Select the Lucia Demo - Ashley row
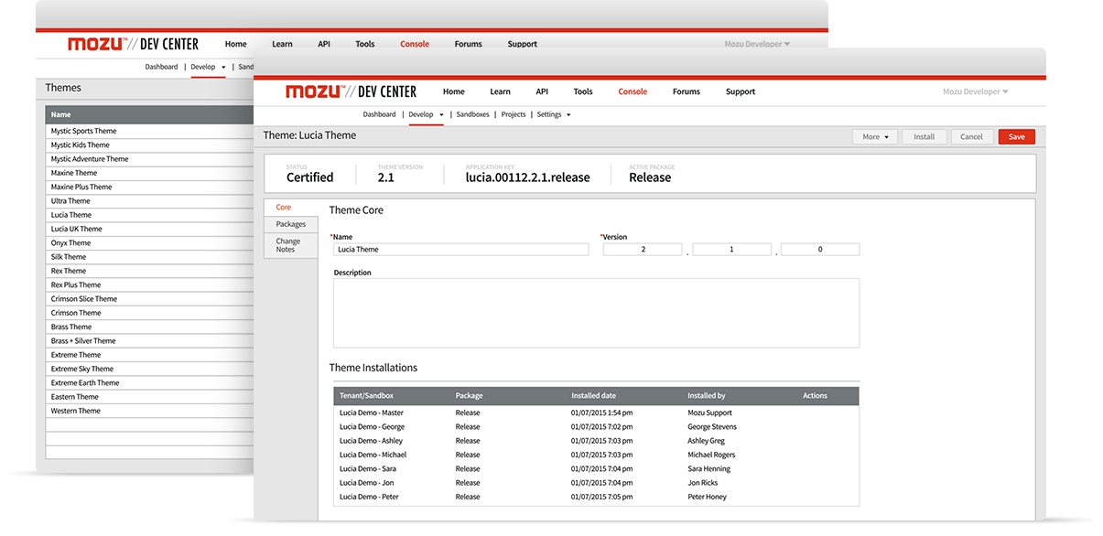Viewport: 1103px width, 536px height. click(x=596, y=441)
